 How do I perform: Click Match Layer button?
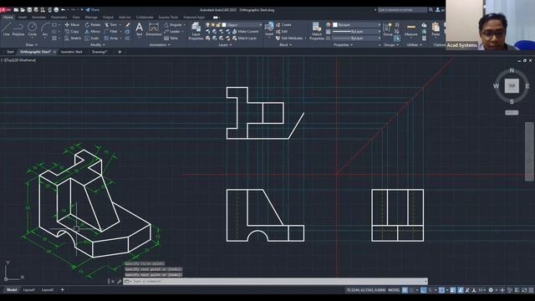[x=244, y=38]
